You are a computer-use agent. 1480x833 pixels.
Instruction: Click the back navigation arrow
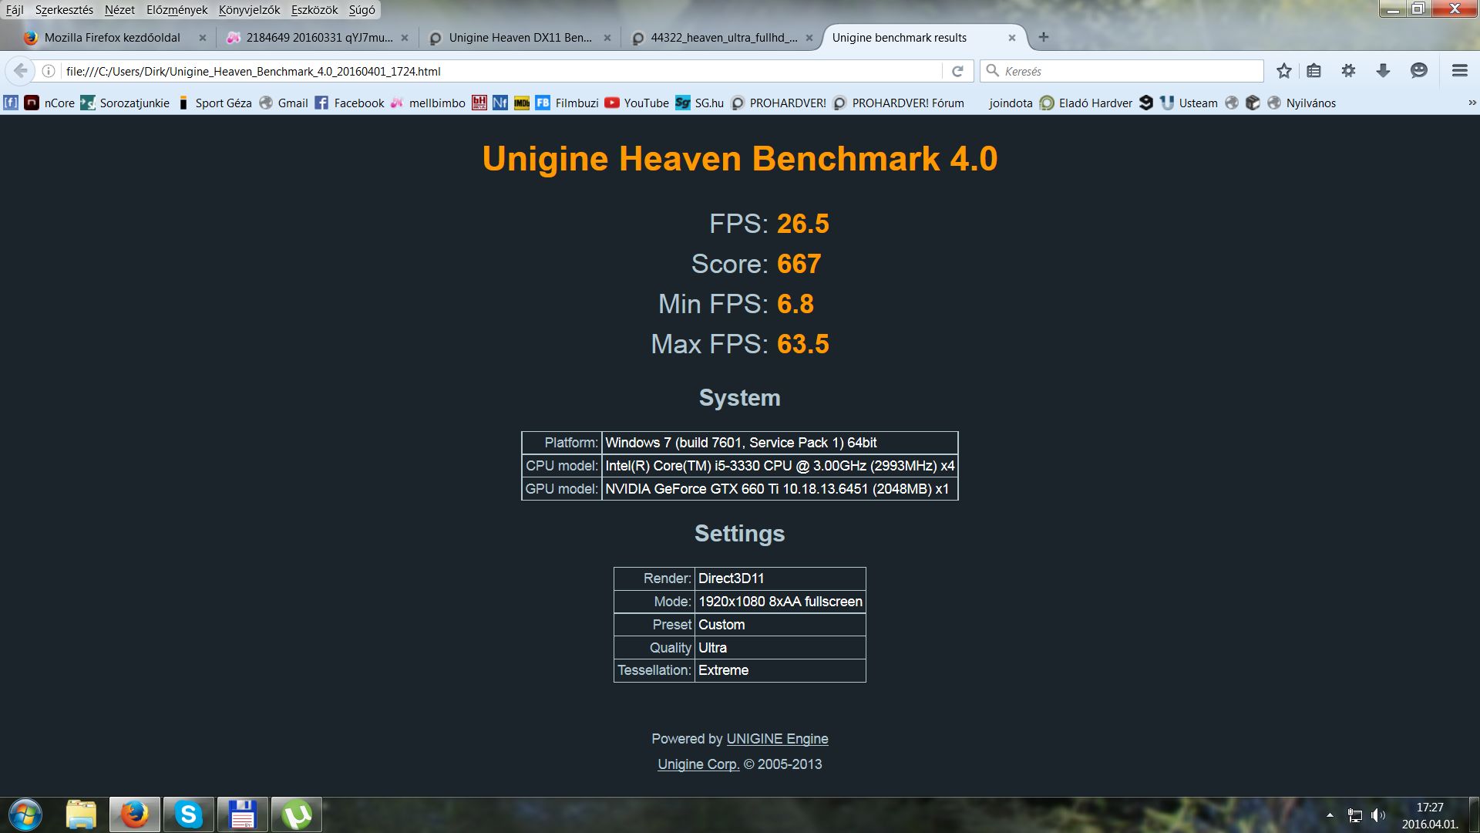click(x=21, y=71)
